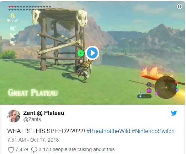This screenshot has height=154, width=186.
Task: Click the purple Sheikah sensor icon
Action: tap(149, 91)
